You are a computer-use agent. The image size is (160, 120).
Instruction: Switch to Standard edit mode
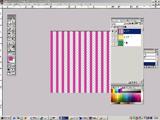click(x=9, y=66)
